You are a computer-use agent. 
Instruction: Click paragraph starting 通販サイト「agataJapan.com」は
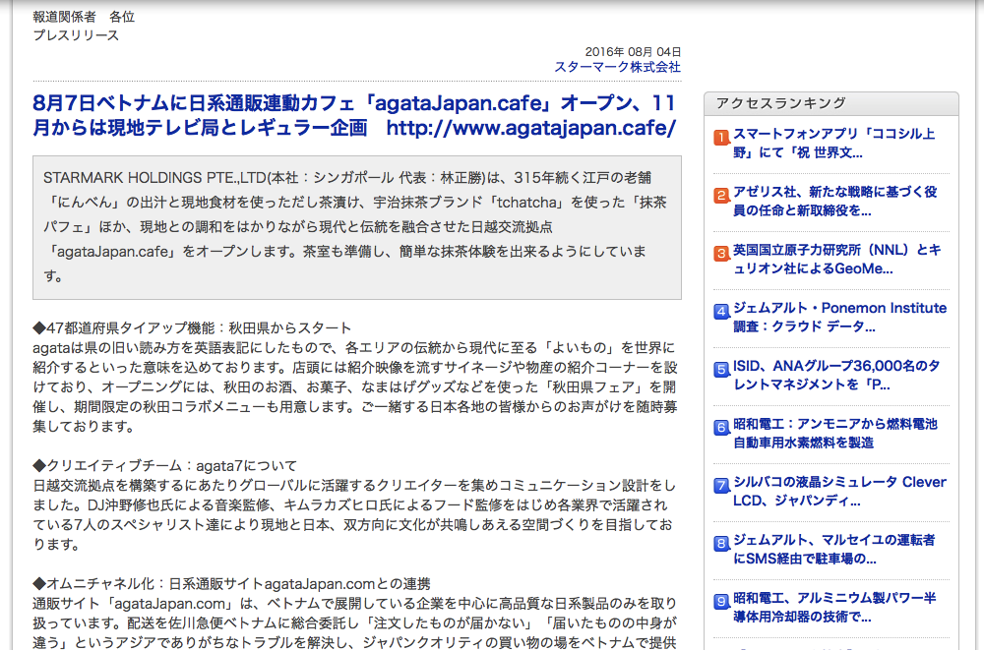pos(354,622)
